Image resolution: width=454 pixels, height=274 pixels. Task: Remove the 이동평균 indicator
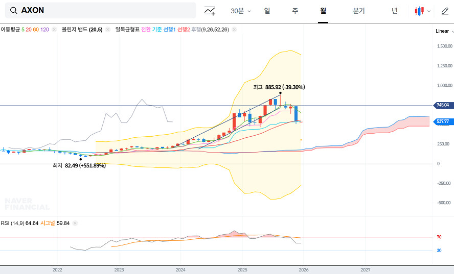tap(54, 30)
